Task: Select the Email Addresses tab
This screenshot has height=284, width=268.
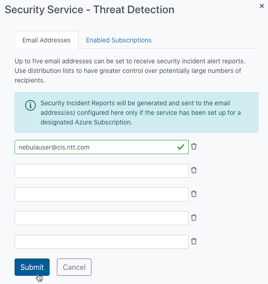Action: tap(46, 40)
